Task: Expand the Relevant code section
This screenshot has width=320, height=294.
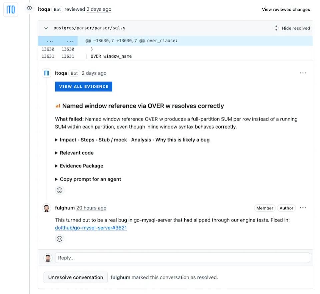Action: pos(74,153)
